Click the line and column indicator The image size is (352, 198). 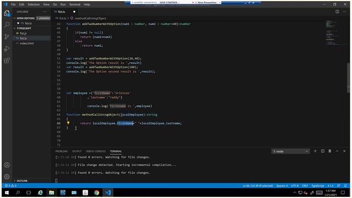tap(258, 186)
